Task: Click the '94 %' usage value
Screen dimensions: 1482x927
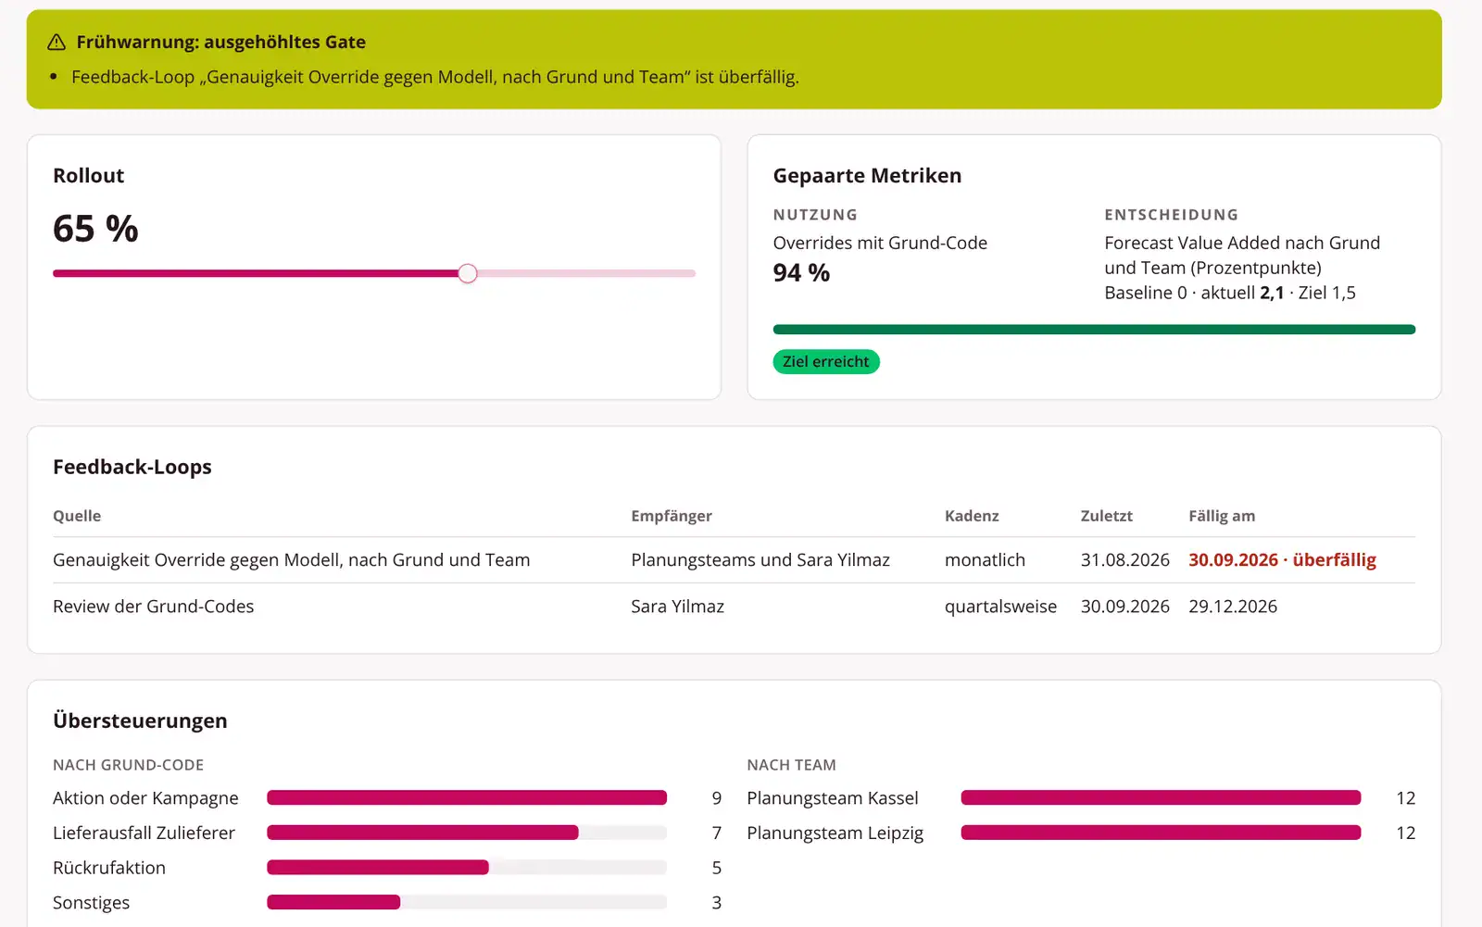Action: click(x=801, y=273)
